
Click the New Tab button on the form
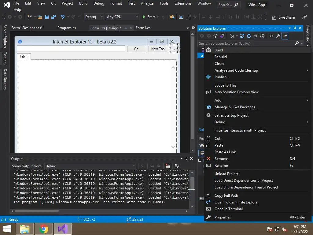click(158, 49)
